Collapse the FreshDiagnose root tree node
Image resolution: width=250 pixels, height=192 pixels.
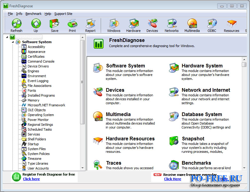pyautogui.click(x=7, y=37)
